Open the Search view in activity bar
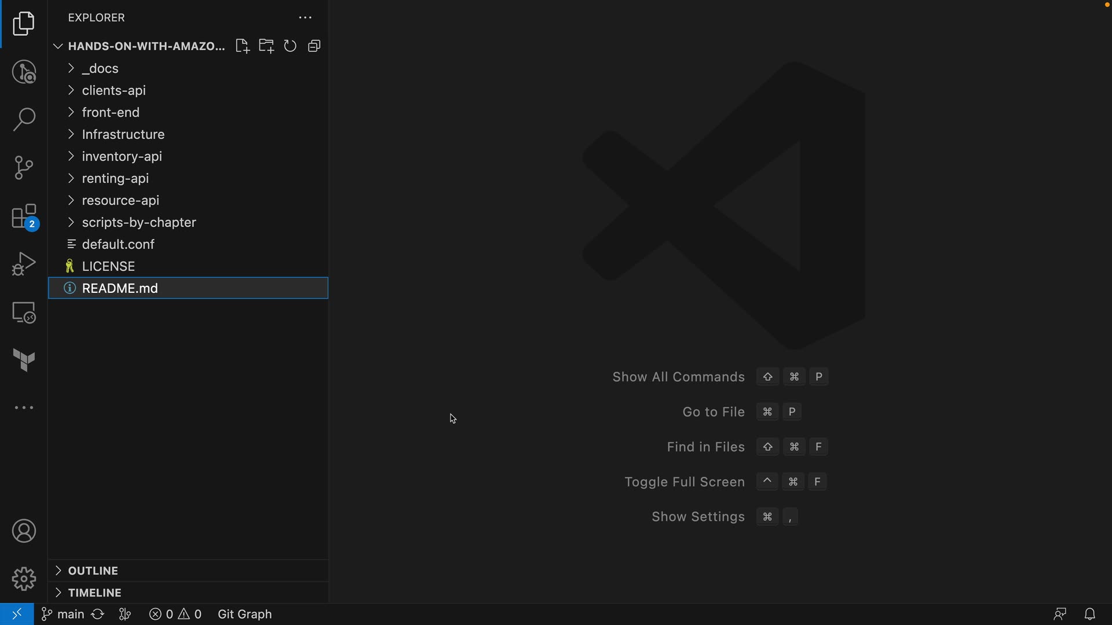This screenshot has height=625, width=1112. click(24, 120)
